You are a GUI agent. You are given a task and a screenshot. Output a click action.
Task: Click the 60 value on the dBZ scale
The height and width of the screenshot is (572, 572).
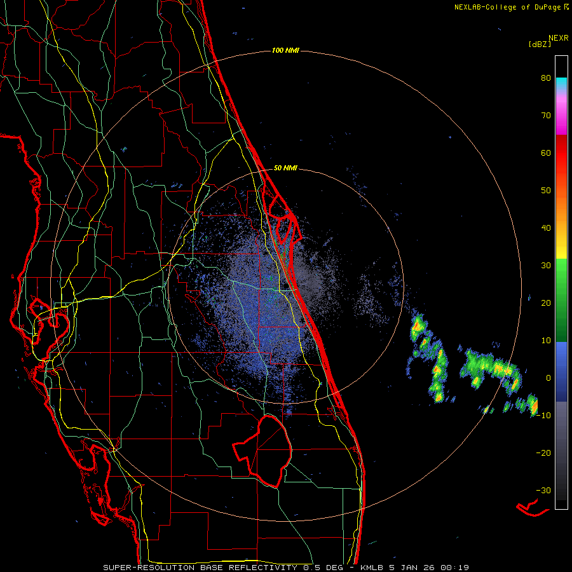tap(546, 153)
